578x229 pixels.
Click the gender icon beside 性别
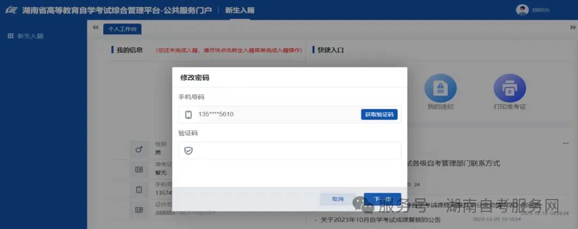[139, 150]
